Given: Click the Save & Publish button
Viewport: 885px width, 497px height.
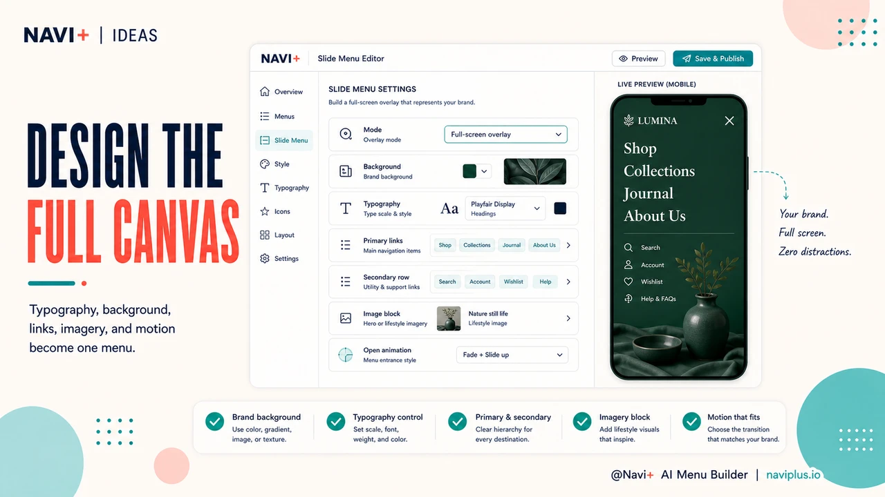Looking at the screenshot, I should [x=713, y=59].
